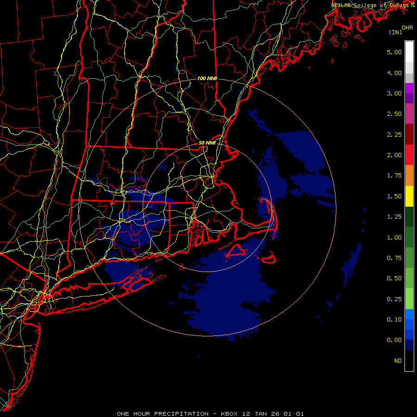This screenshot has width=417, height=417.
Task: Choose the orange legend swatch at 1.75
Action: pyautogui.click(x=409, y=176)
